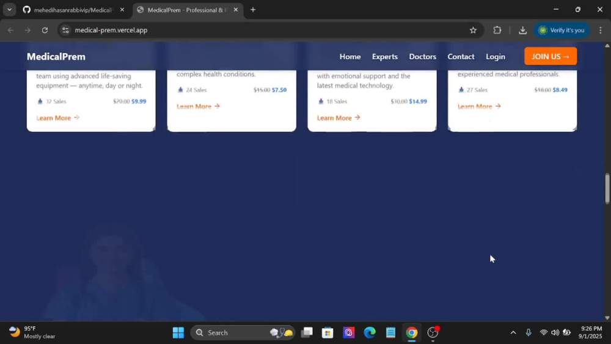The image size is (611, 344).
Task: Open a new browser tab
Action: (x=253, y=10)
